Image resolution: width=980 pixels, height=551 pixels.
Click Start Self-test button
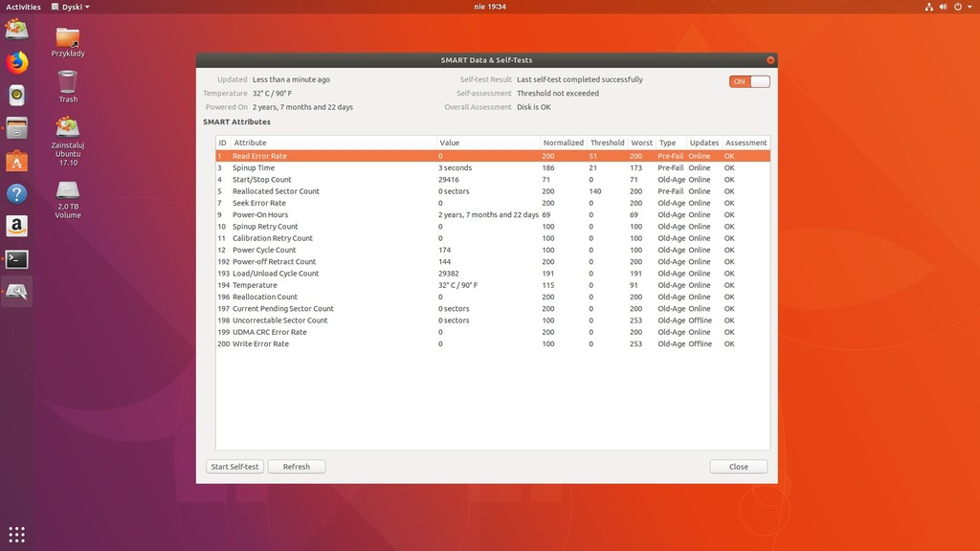click(x=234, y=467)
